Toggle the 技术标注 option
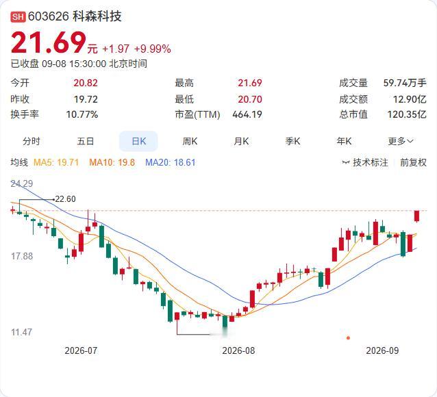Viewport: 437px width, 397px height. coord(364,162)
